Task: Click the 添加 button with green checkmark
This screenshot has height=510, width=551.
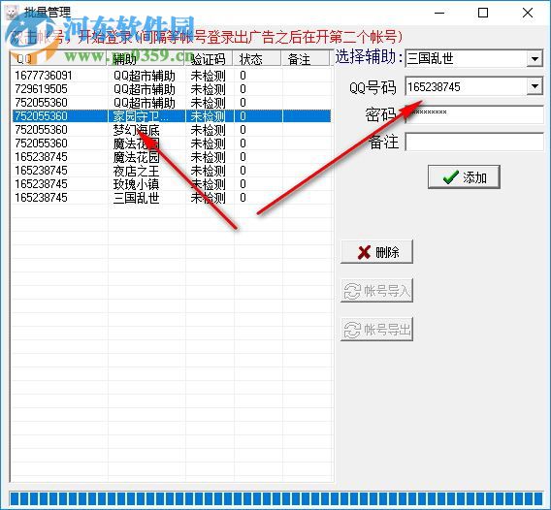Action: point(464,177)
